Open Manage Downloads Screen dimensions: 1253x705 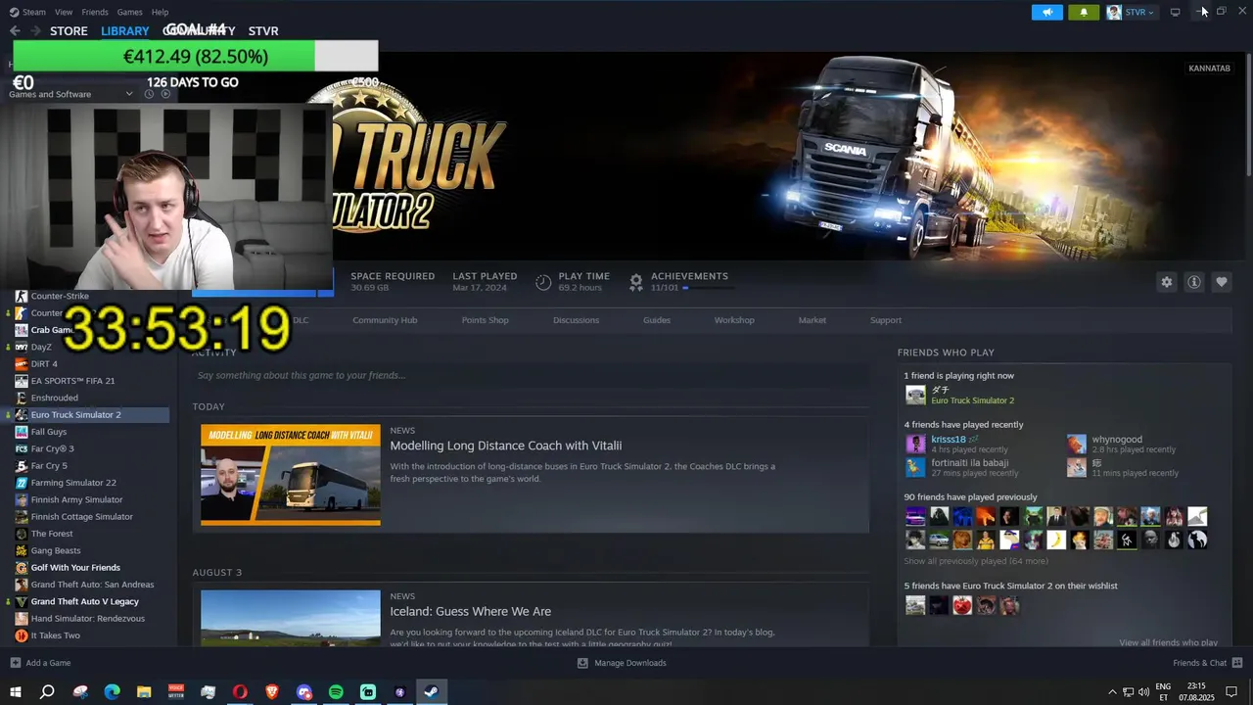pos(622,663)
